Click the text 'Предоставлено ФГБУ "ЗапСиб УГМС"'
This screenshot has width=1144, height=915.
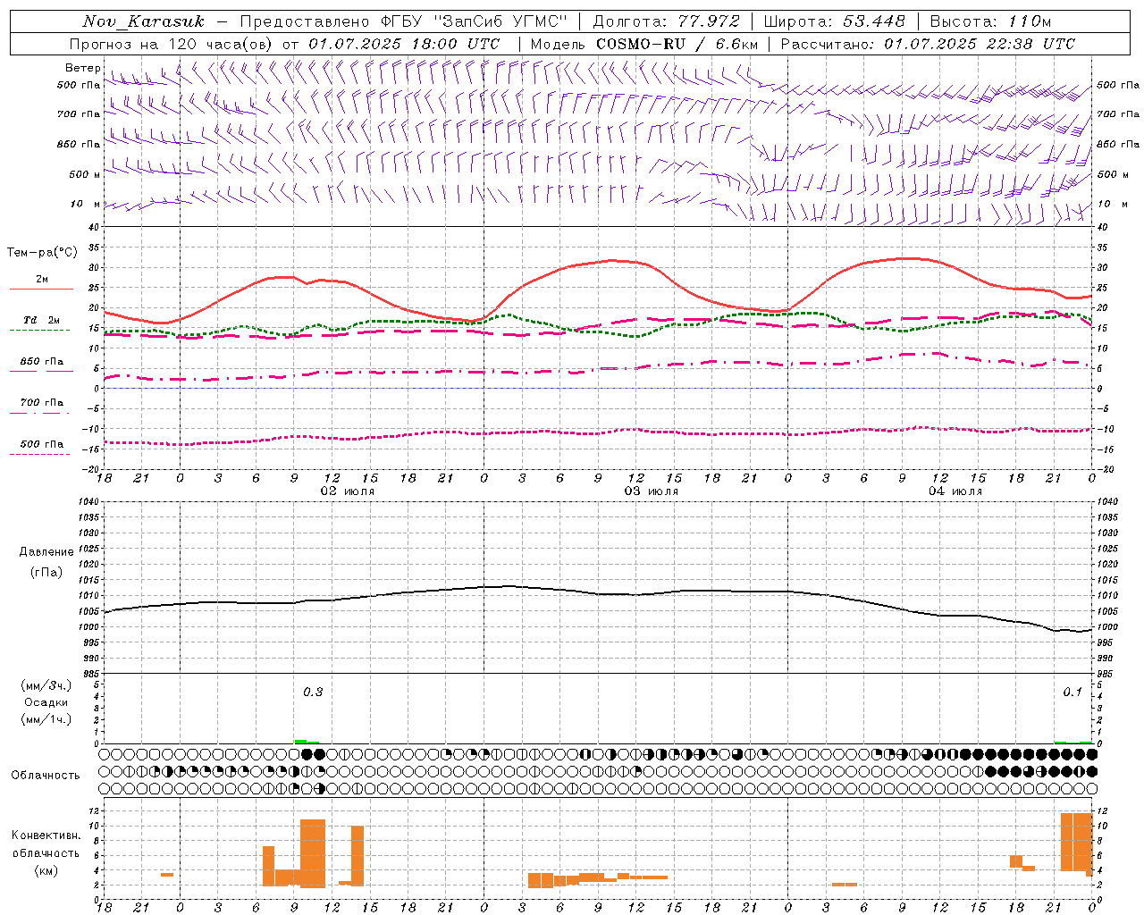404,21
